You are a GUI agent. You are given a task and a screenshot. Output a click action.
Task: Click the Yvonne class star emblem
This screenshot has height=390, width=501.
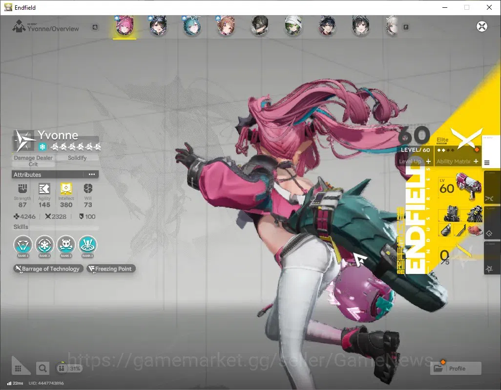[x=24, y=140]
